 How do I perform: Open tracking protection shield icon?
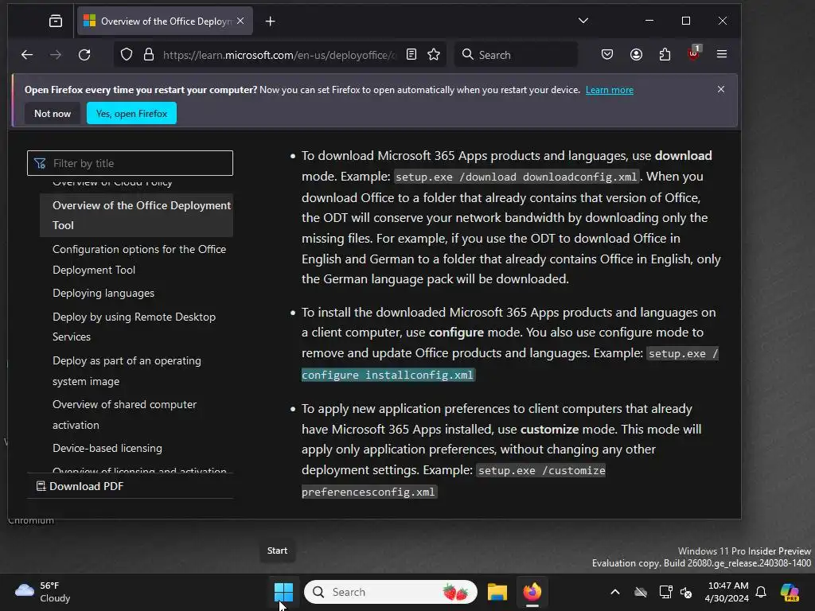coord(127,55)
